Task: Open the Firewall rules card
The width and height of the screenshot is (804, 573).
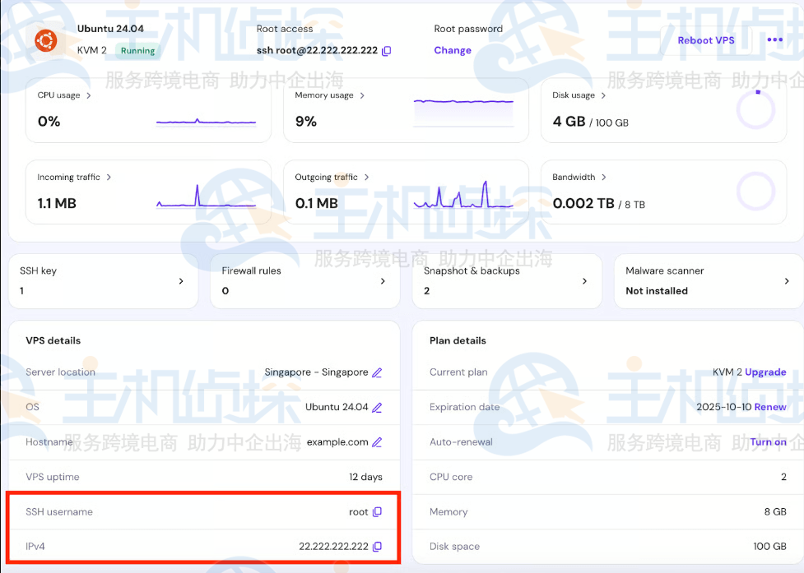Action: [305, 280]
